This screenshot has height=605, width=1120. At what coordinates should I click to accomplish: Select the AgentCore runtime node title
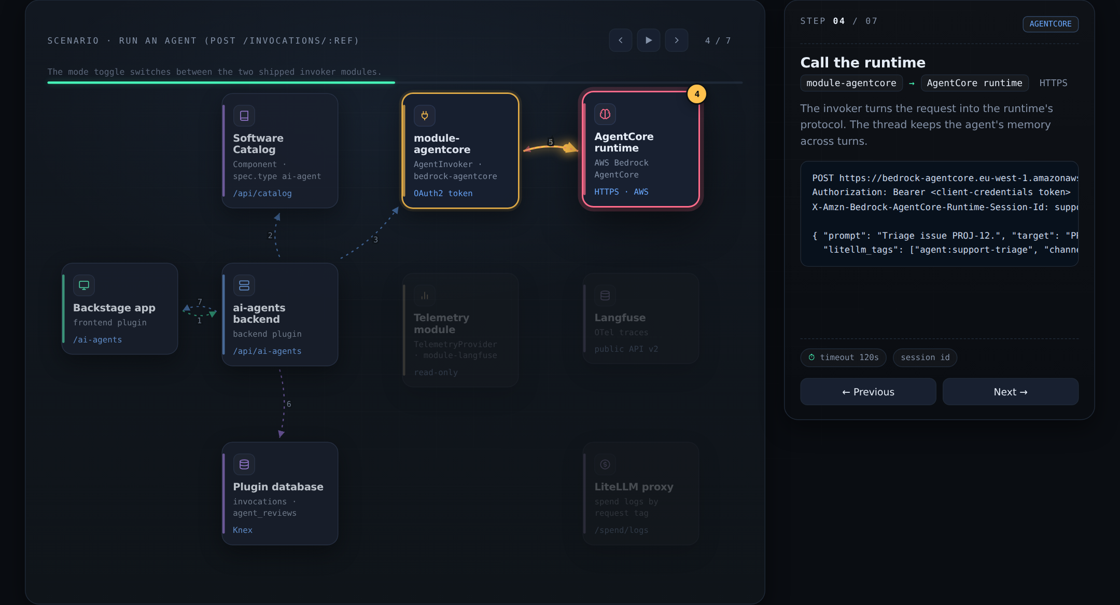coord(624,142)
